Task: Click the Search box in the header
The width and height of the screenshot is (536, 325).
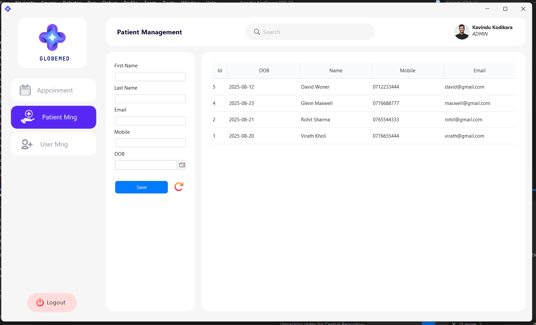Action: (x=310, y=32)
